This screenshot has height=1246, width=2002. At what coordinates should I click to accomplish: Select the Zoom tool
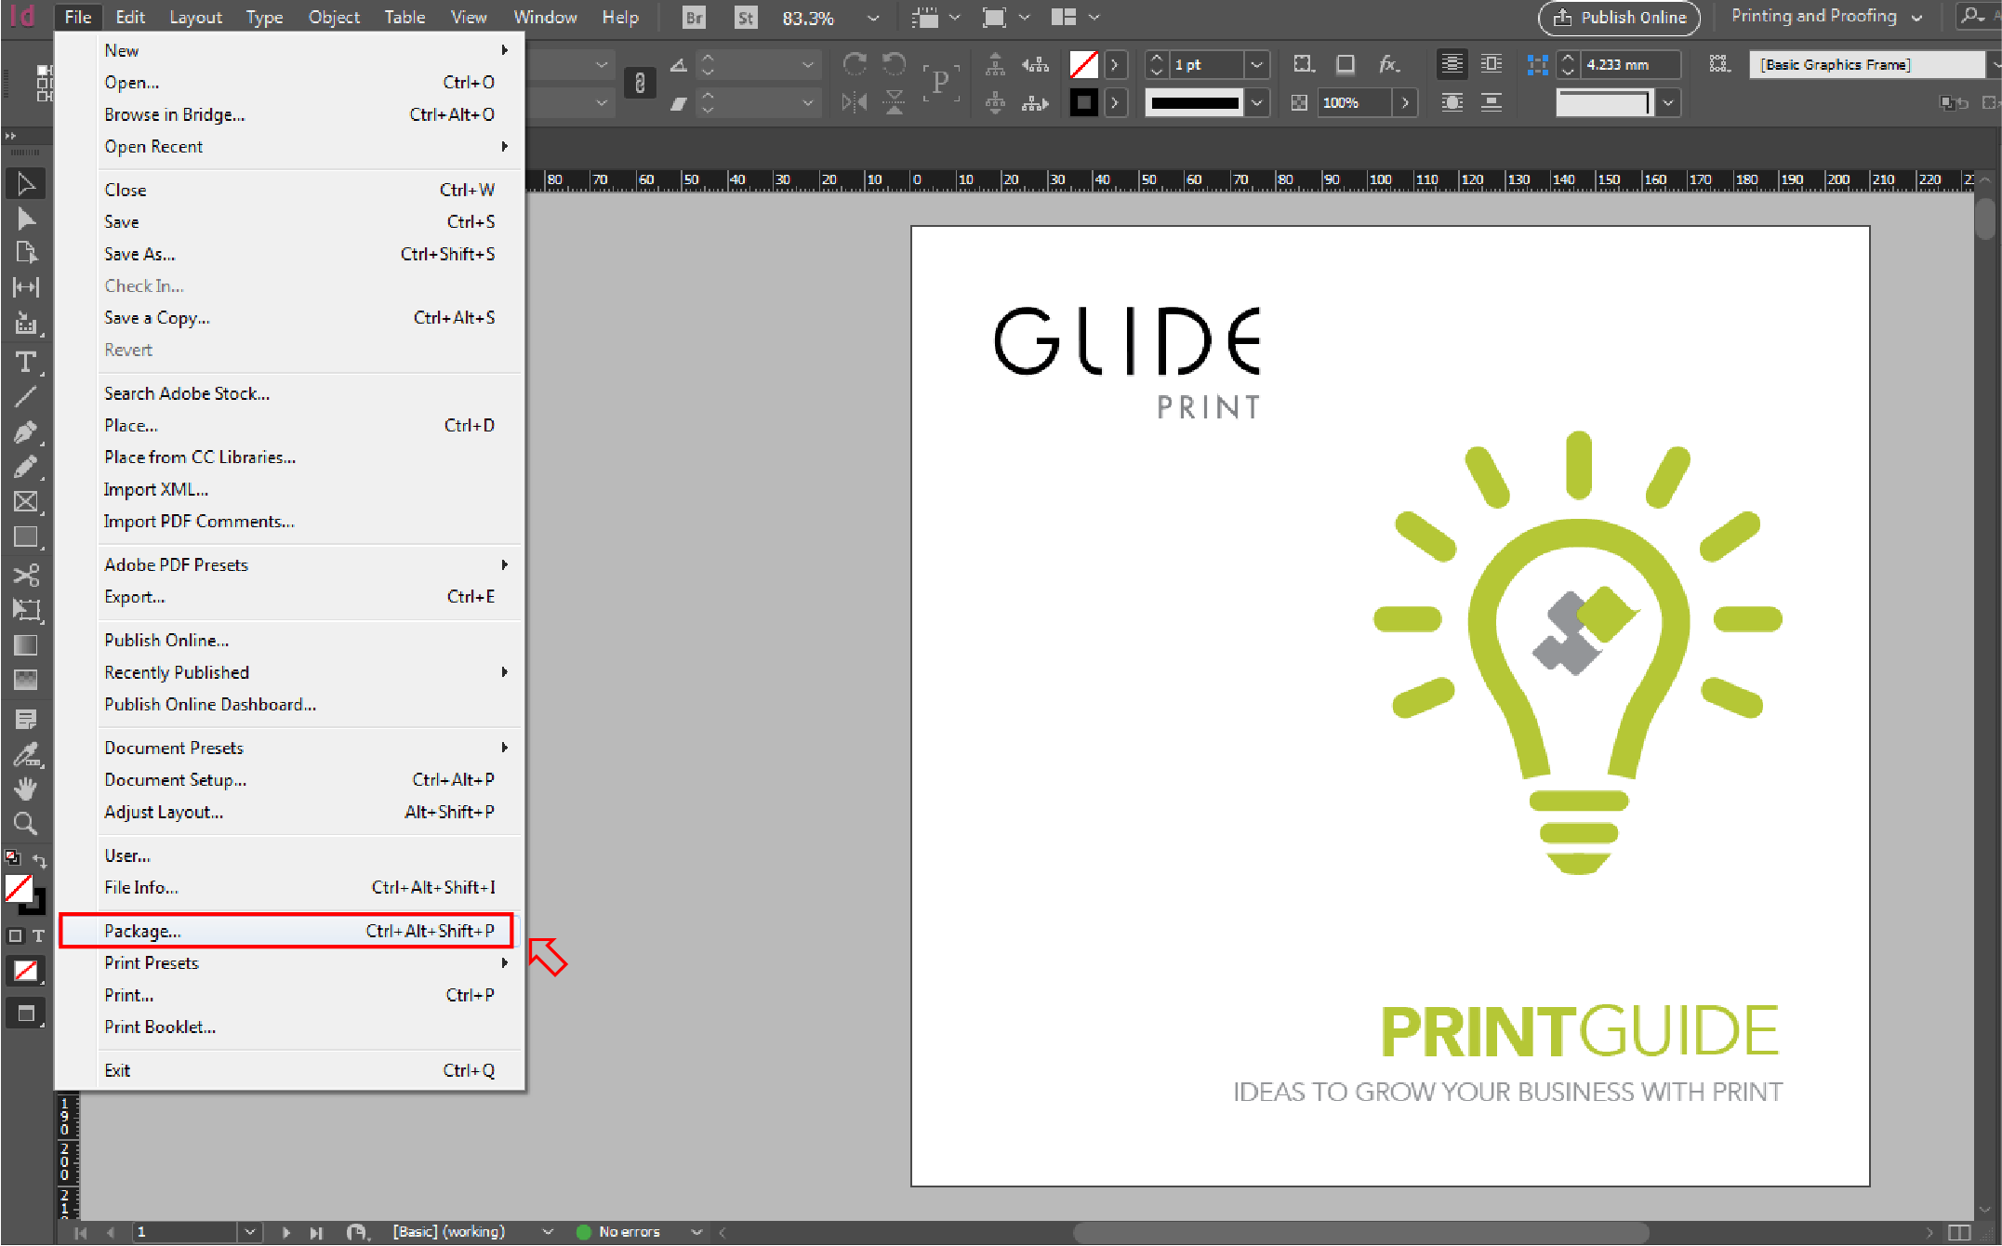click(26, 824)
